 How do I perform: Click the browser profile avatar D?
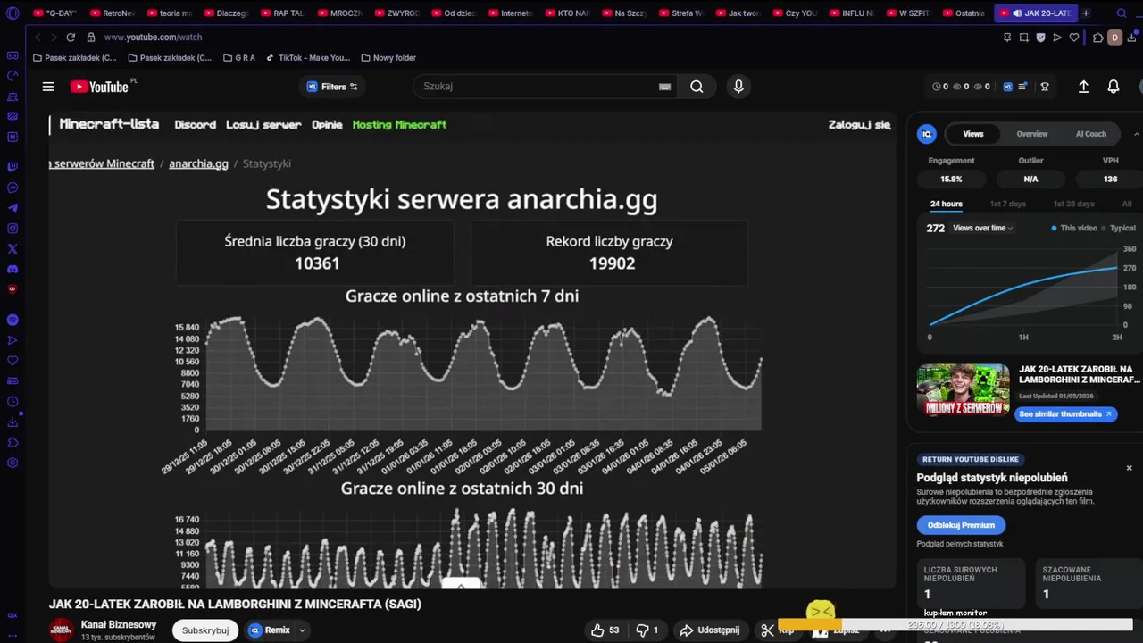click(1114, 38)
